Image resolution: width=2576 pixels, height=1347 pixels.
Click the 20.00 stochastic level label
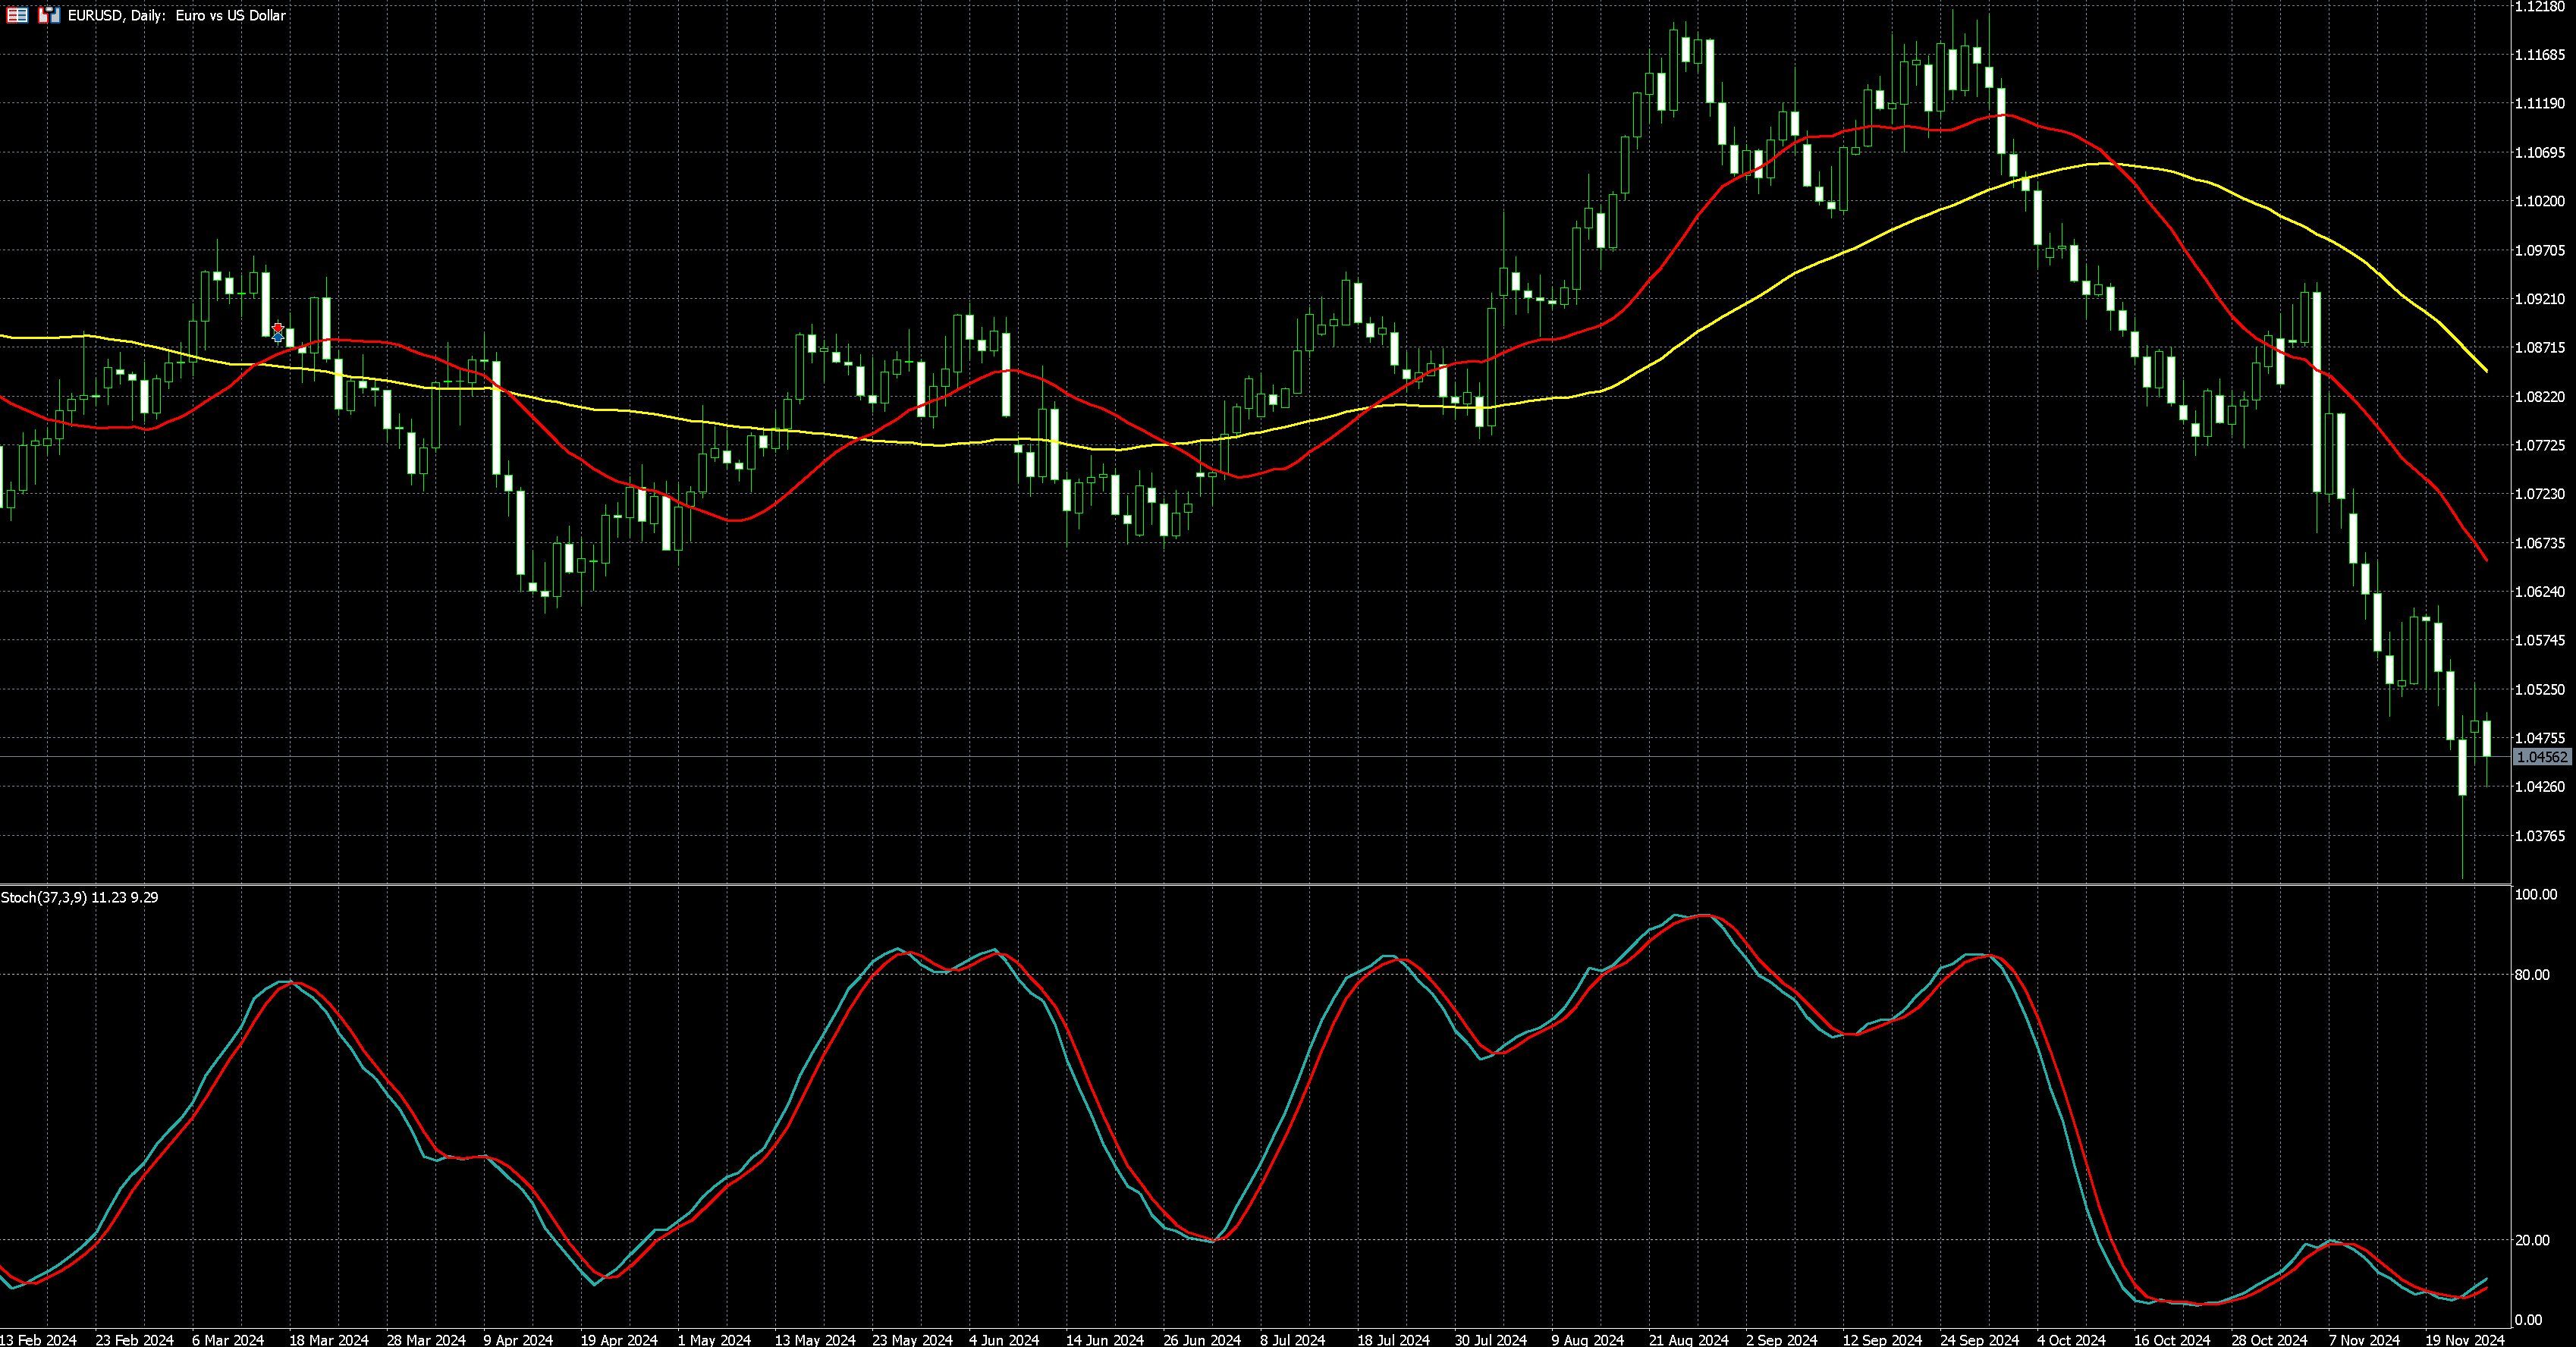coord(2532,1240)
